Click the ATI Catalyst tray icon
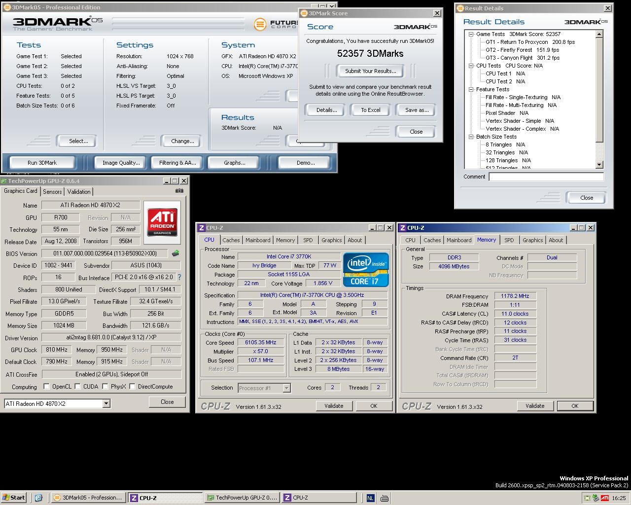The height and width of the screenshot is (505, 631). coord(604,498)
